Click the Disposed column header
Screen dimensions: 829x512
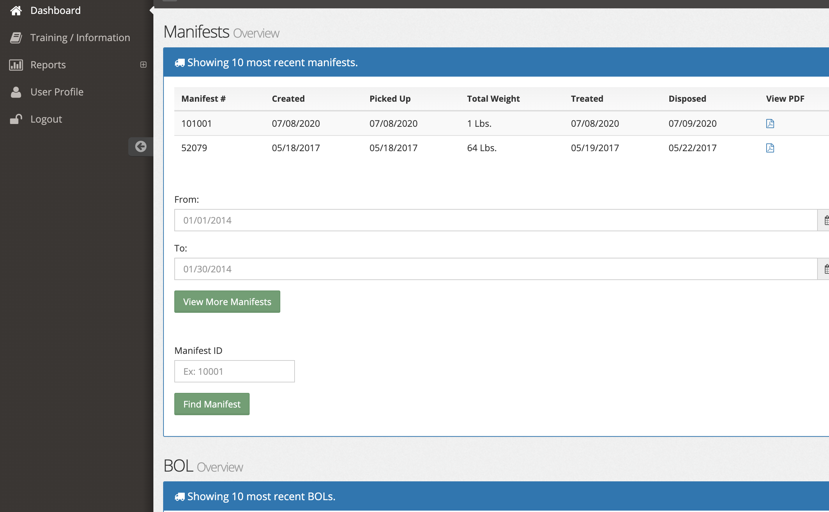[x=687, y=99]
